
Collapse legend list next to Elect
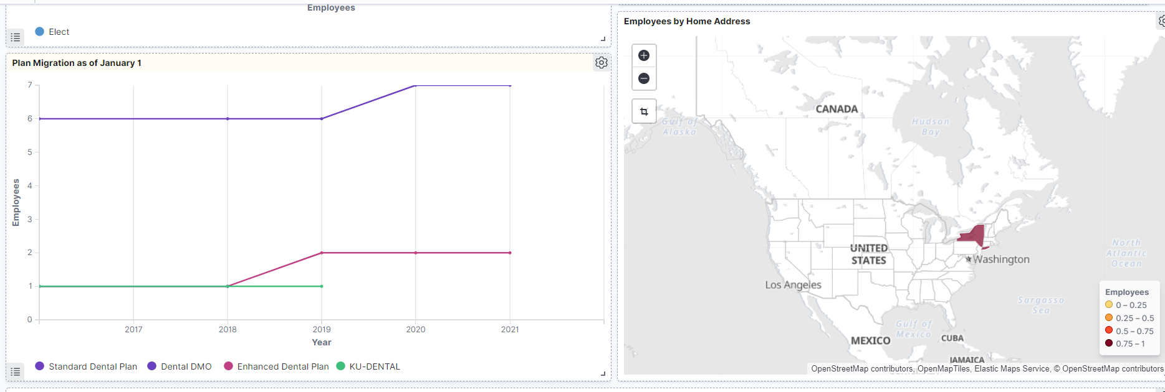[x=16, y=37]
